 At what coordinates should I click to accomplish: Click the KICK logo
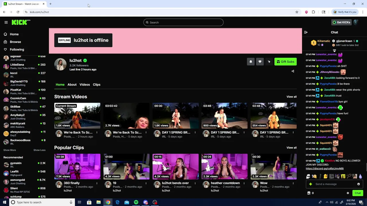(x=21, y=22)
